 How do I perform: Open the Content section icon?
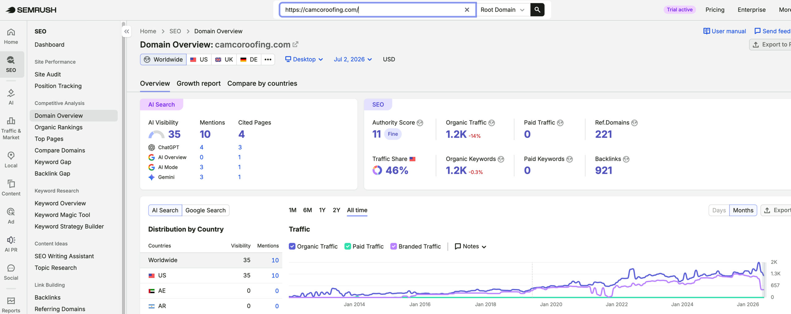[x=11, y=188]
